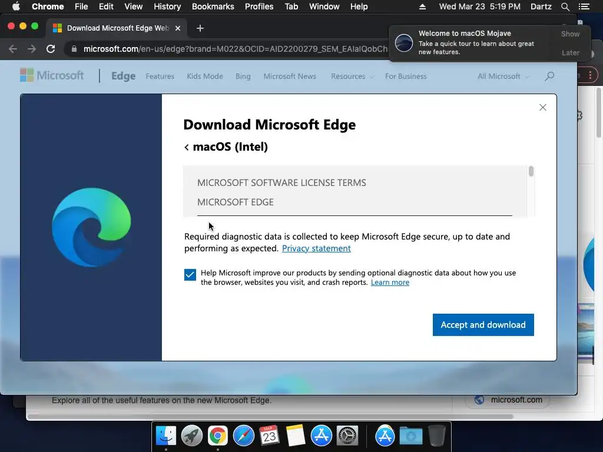
Task: Open Finder from the Dock
Action: click(165, 436)
